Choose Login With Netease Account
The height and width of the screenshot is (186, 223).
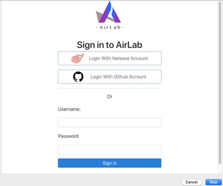pos(109,58)
